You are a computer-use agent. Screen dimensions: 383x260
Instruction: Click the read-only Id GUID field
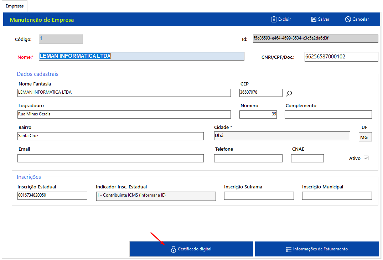coord(315,38)
